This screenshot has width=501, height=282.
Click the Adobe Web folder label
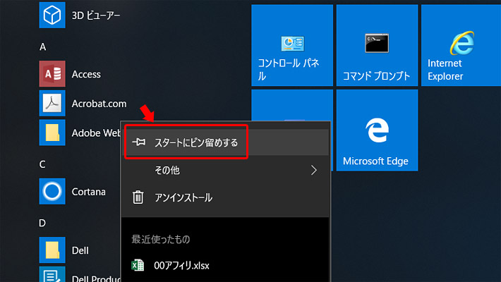point(96,133)
